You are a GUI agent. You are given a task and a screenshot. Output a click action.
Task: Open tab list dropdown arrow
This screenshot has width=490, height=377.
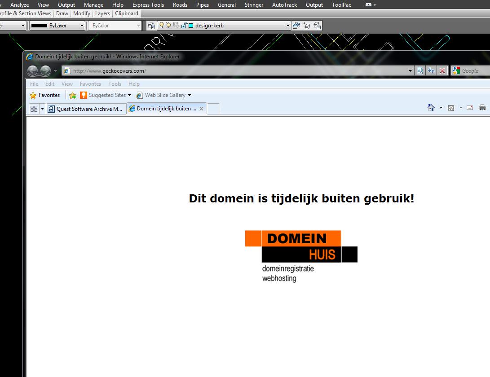[x=42, y=109]
